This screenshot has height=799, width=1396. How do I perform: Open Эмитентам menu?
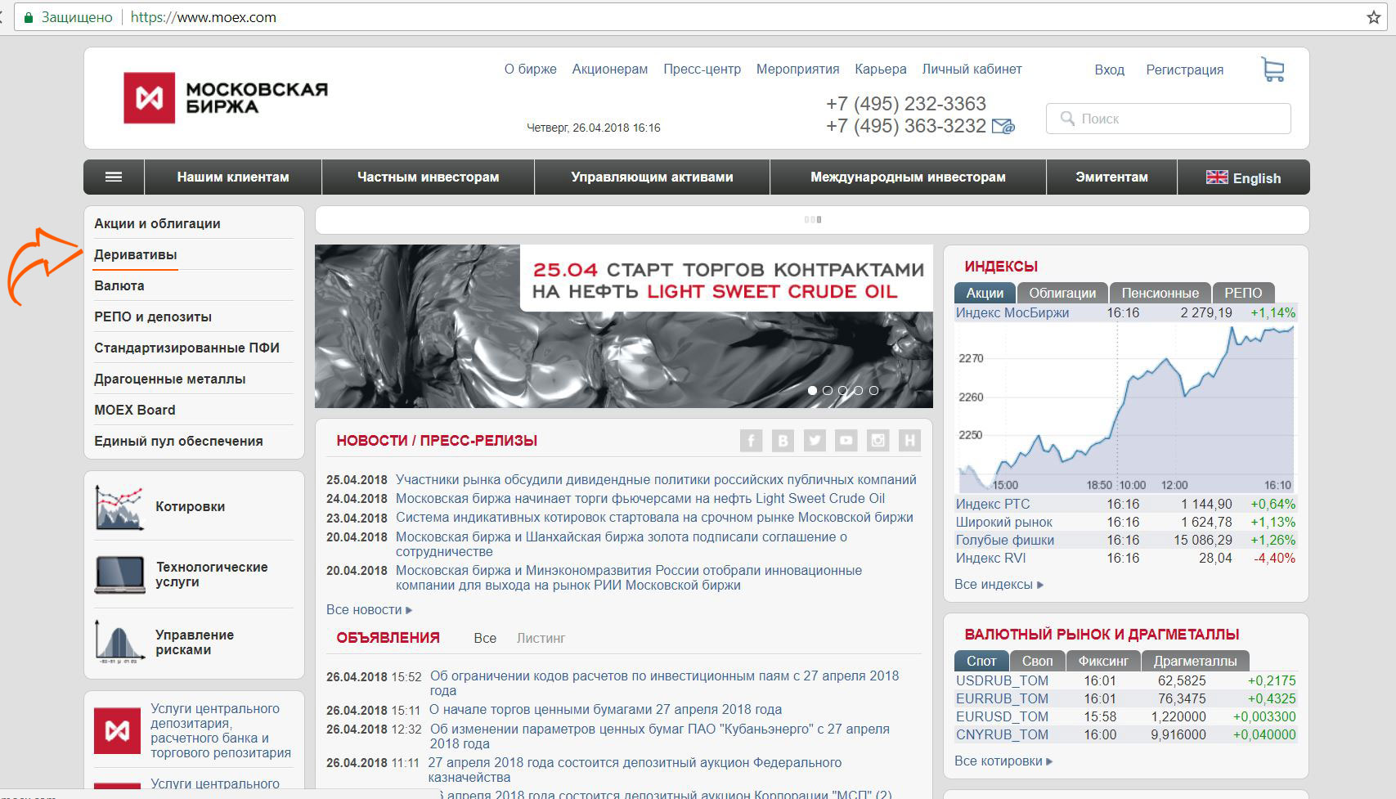pyautogui.click(x=1111, y=177)
